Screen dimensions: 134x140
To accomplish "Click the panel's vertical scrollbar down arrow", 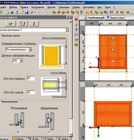I will (x=71, y=135).
